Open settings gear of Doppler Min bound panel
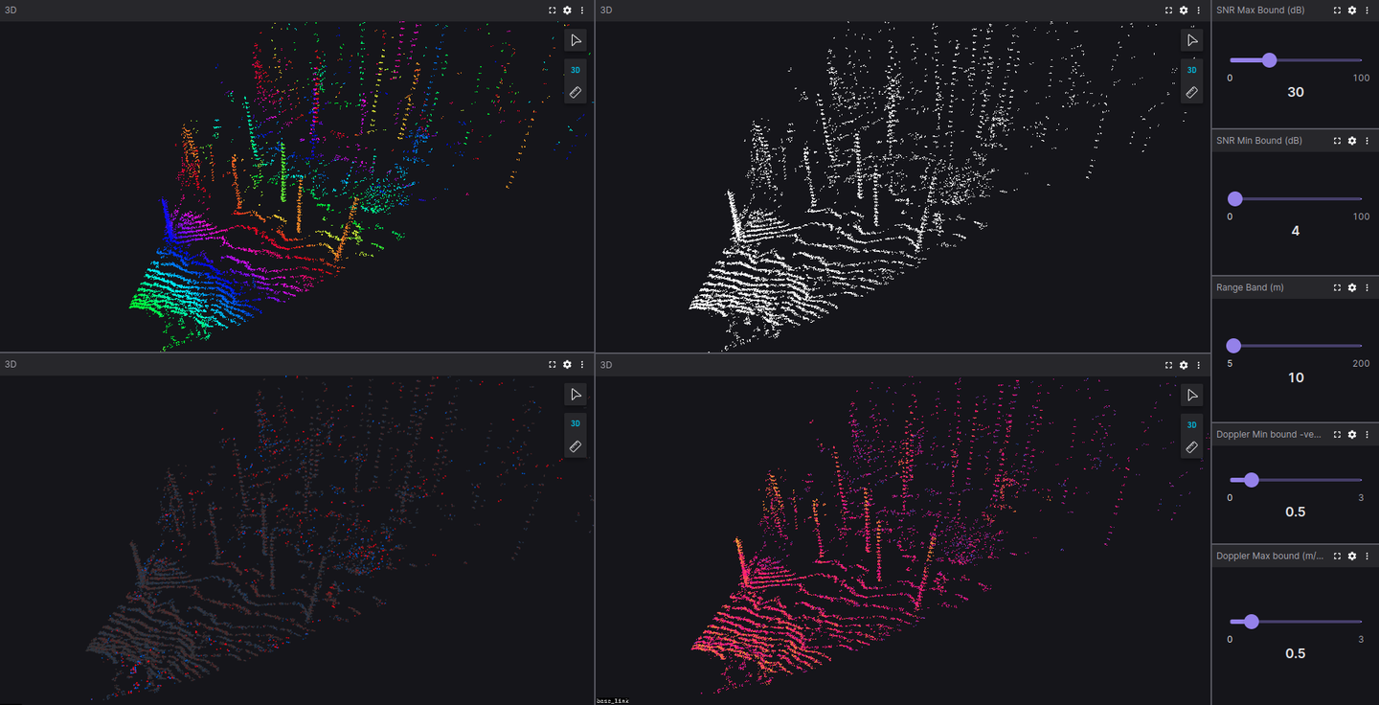 pos(1352,434)
